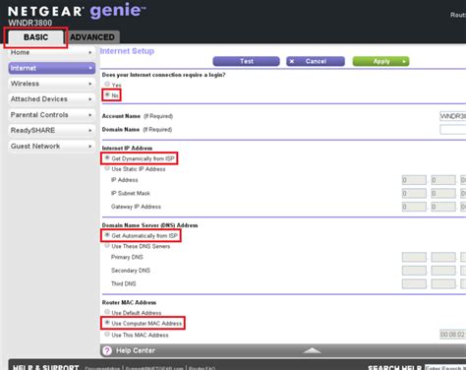This screenshot has width=466, height=370.
Task: Click first octet of Gateway IP Address
Action: pyautogui.click(x=414, y=207)
